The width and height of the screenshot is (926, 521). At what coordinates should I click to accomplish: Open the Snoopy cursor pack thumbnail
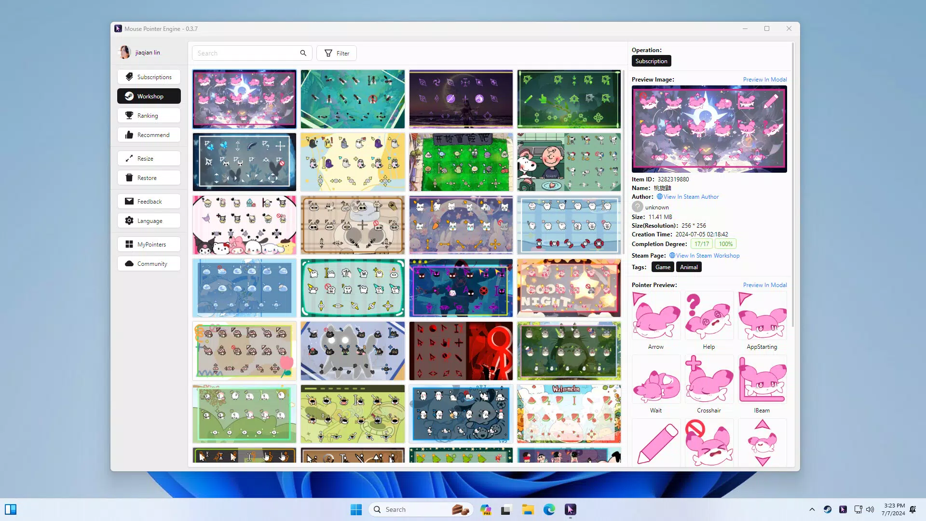pyautogui.click(x=569, y=162)
